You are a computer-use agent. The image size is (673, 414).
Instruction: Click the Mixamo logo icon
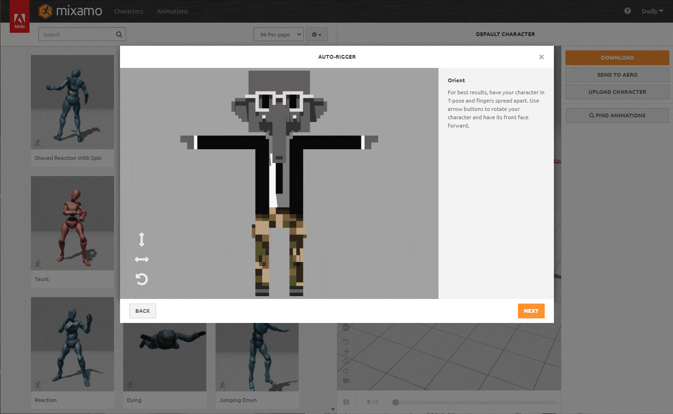(x=45, y=11)
